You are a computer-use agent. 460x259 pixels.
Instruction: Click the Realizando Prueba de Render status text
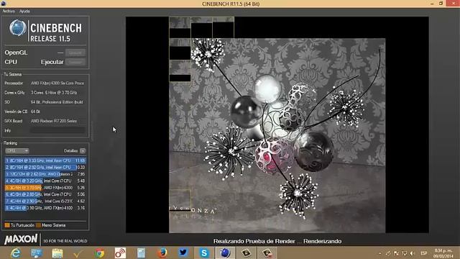click(x=277, y=241)
